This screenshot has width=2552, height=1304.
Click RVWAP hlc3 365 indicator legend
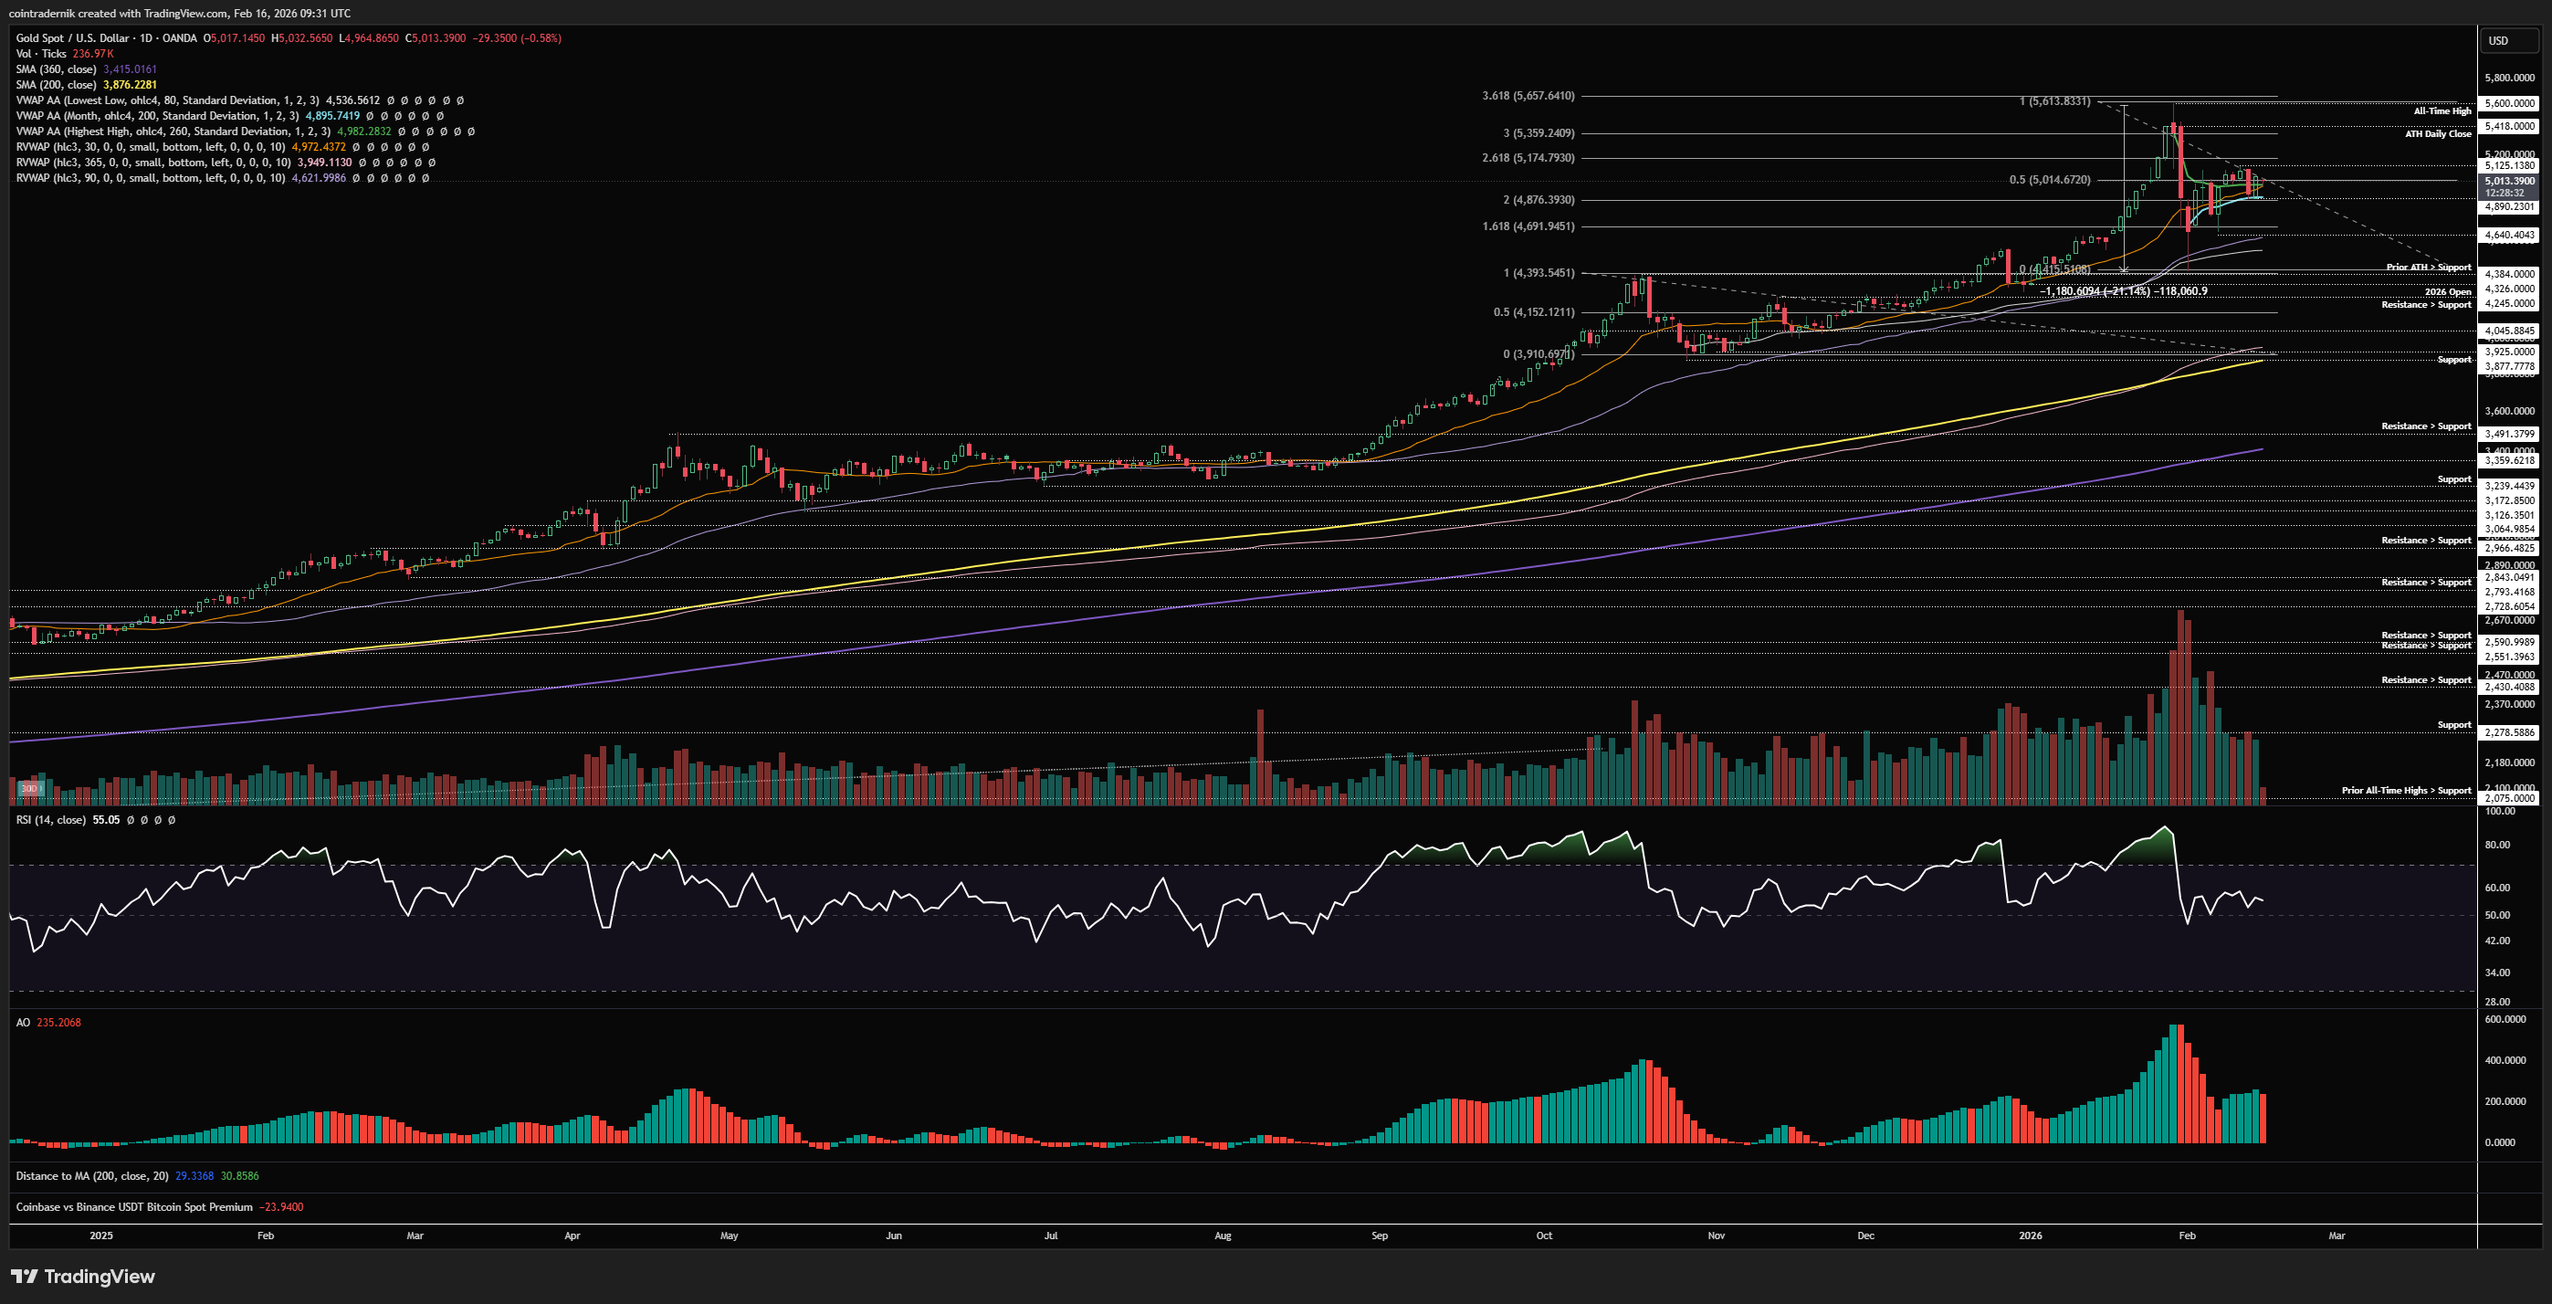(152, 163)
